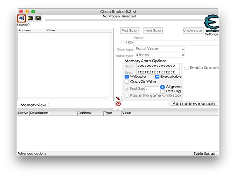Viewport: 236px width, 177px height.
Task: Toggle the Executable checkbox
Action: pos(157,77)
